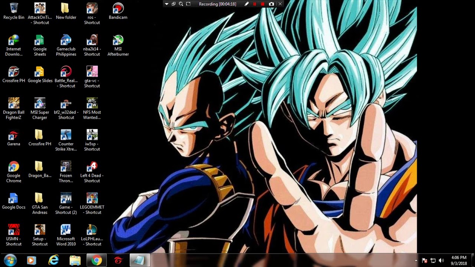The width and height of the screenshot is (475, 267).
Task: Select the NFS Most Wanted icon
Action: pyautogui.click(x=92, y=109)
